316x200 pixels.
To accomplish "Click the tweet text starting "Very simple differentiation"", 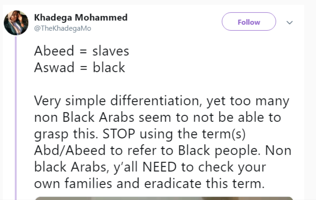I will tap(163, 142).
